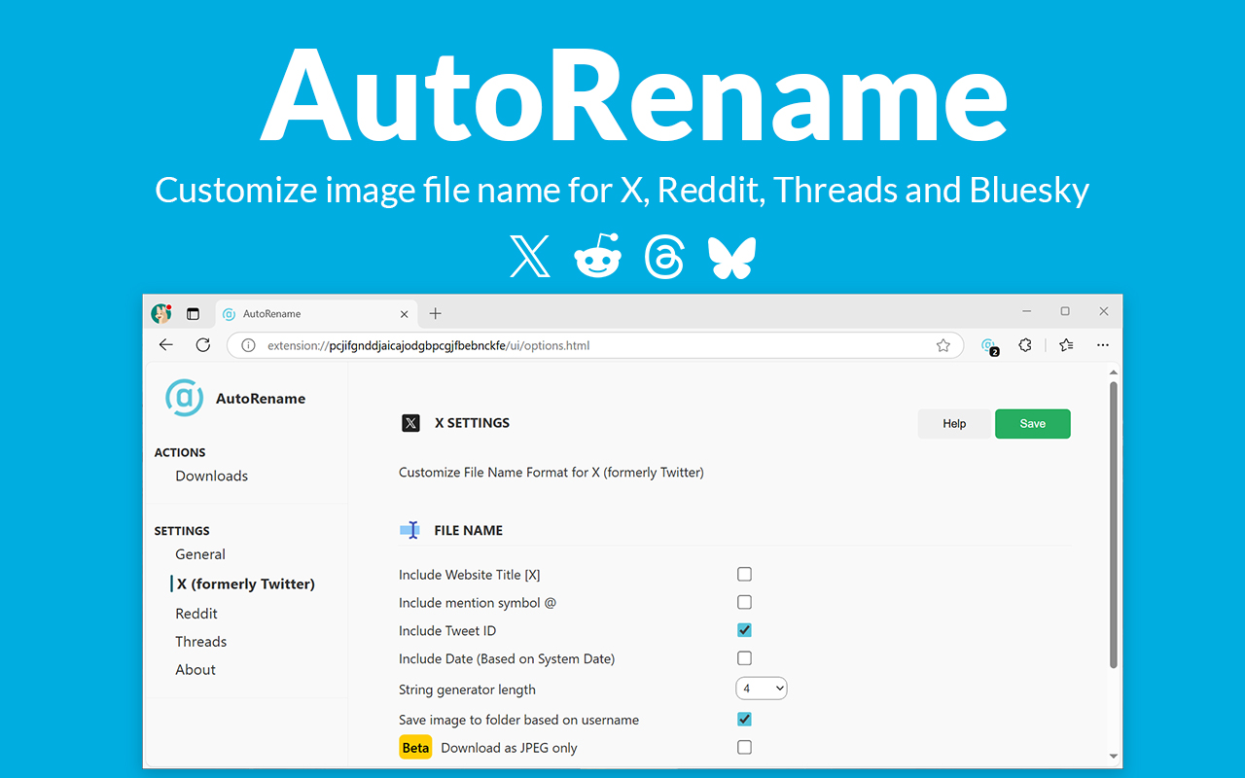Enable the Beta Download as JPEG only option
This screenshot has width=1245, height=778.
click(744, 747)
